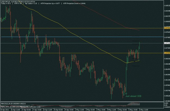Screen dimensions: 170x111
Task: Click the yellow 0.8700 price tag
Action: (167, 53)
